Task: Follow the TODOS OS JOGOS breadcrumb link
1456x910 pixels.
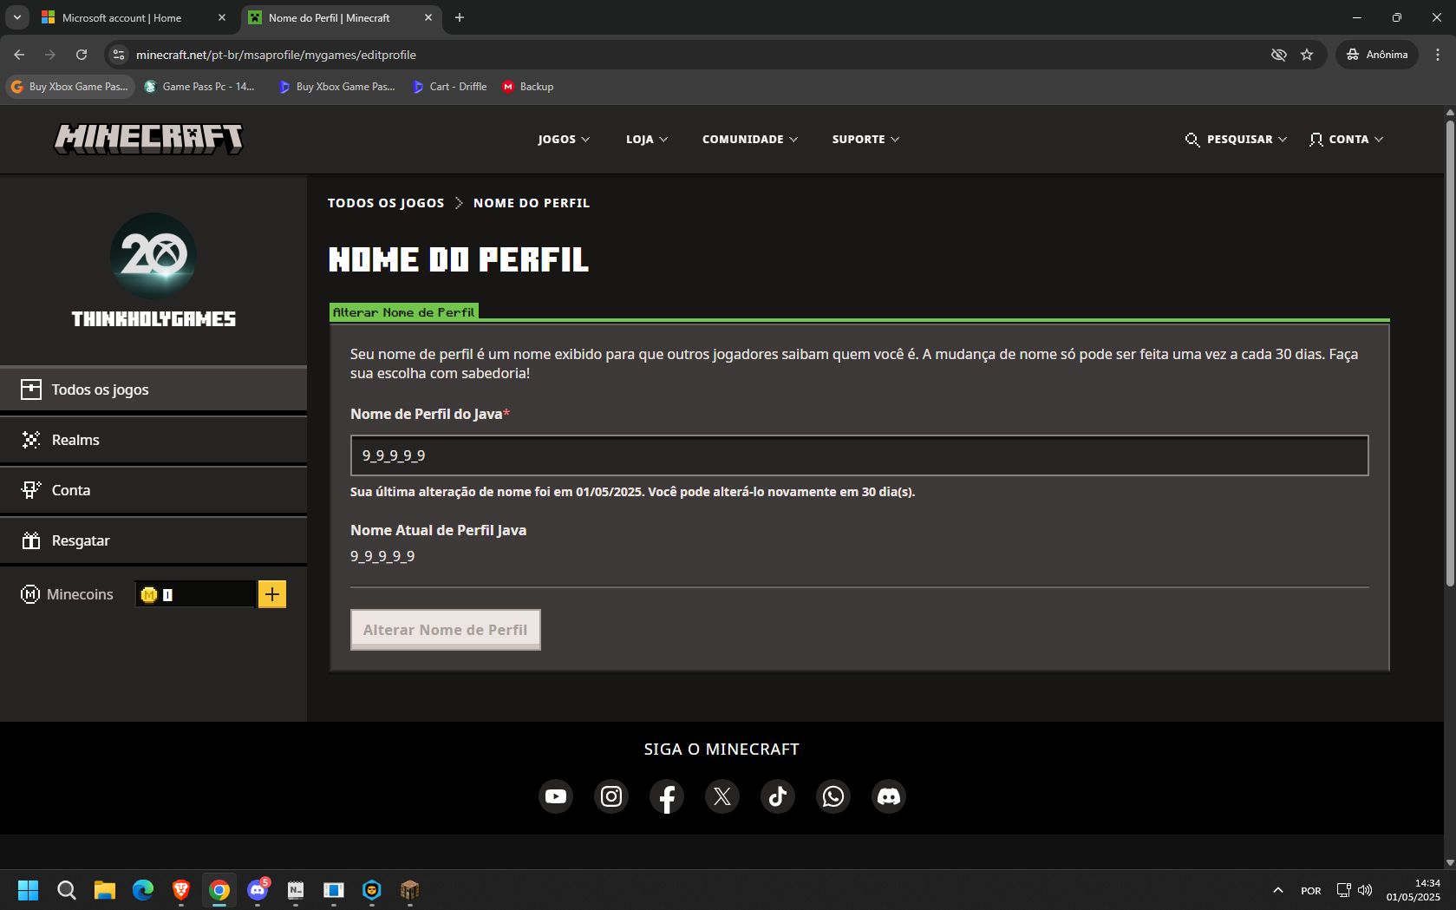Action: [386, 203]
